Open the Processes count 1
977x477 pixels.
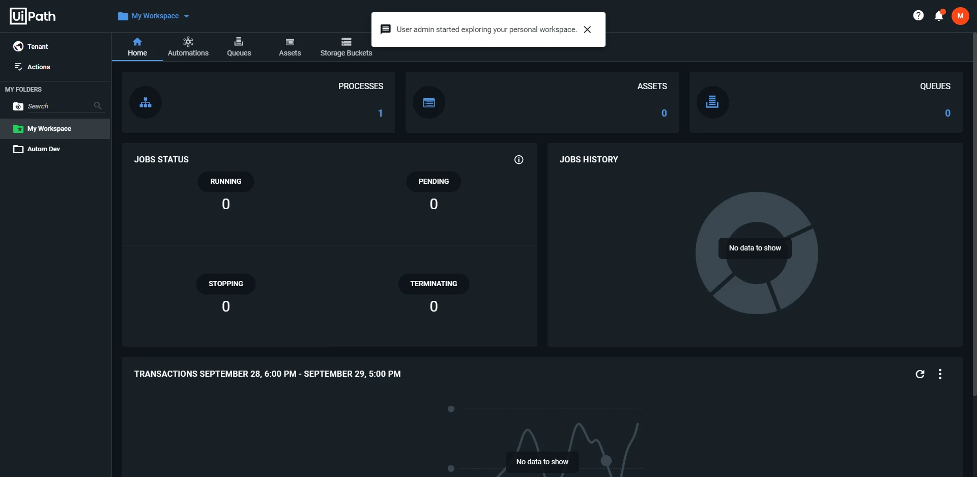point(380,113)
